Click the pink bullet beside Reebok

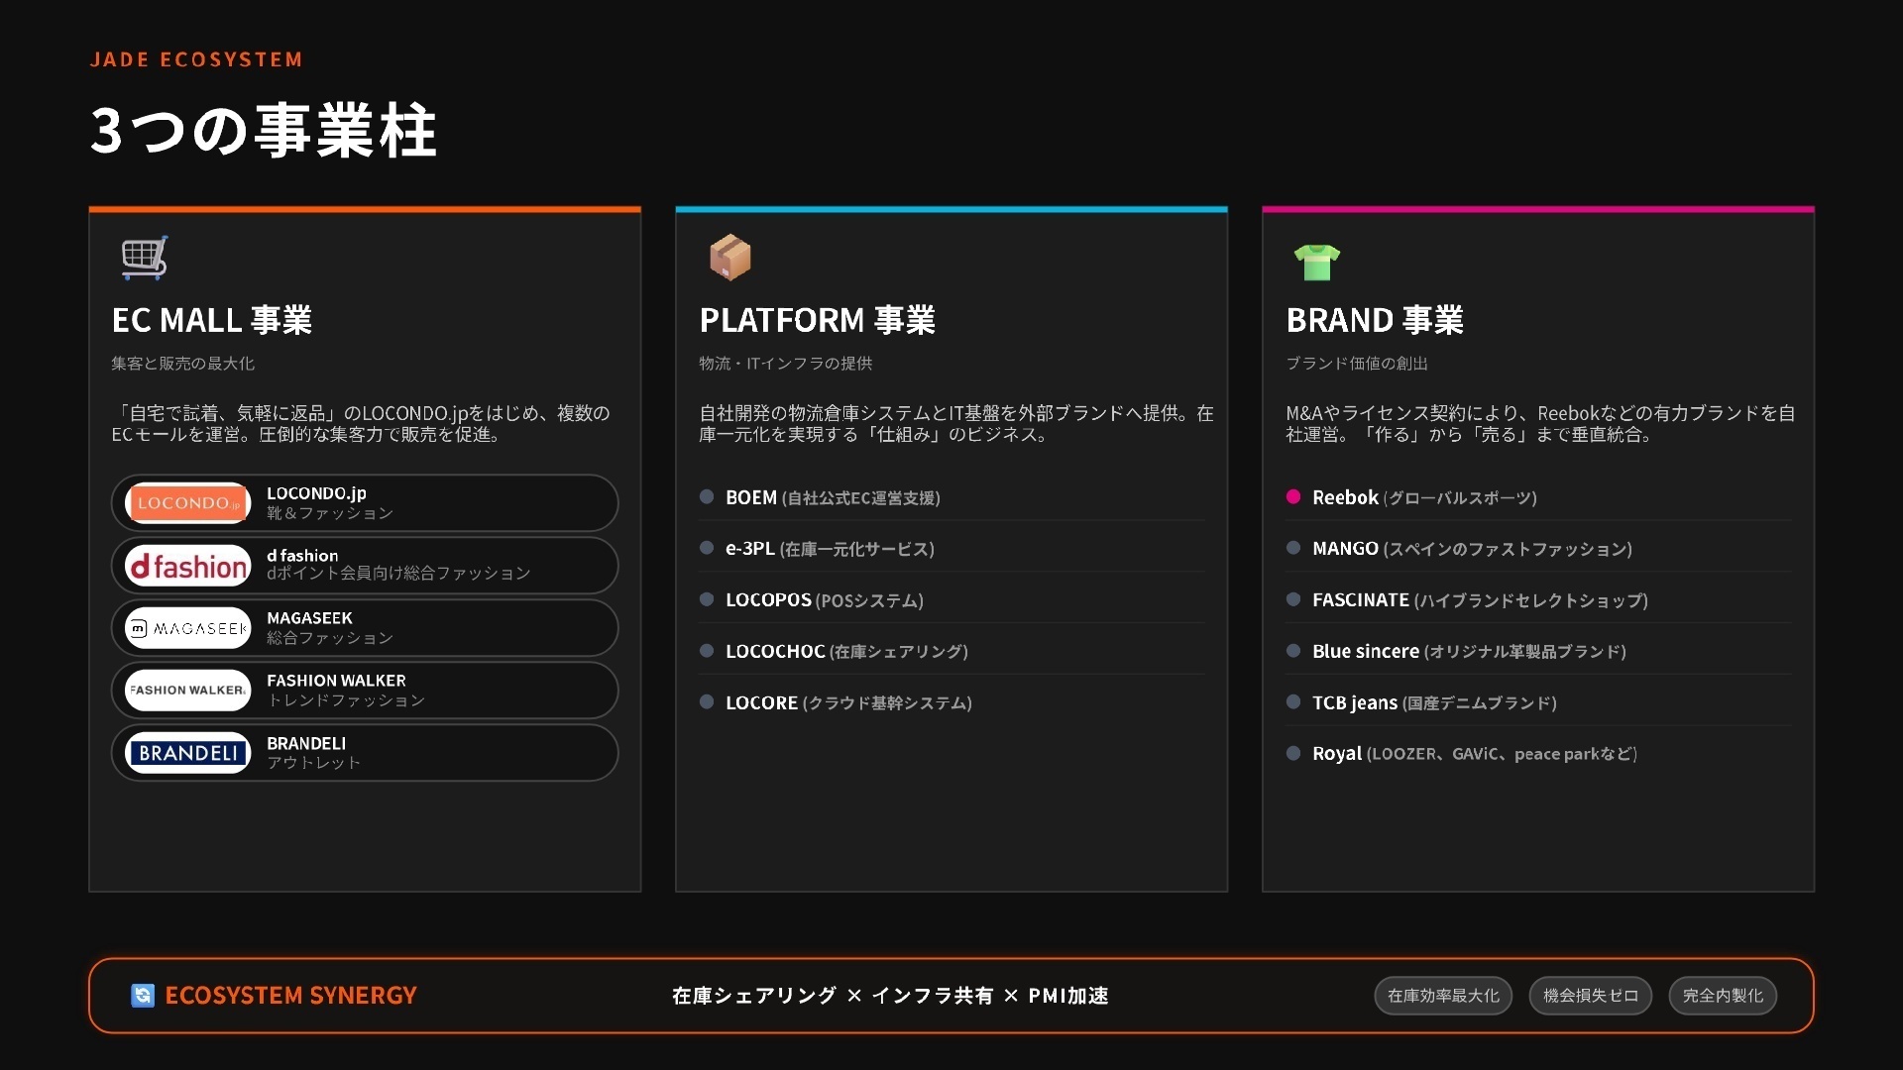tap(1293, 497)
